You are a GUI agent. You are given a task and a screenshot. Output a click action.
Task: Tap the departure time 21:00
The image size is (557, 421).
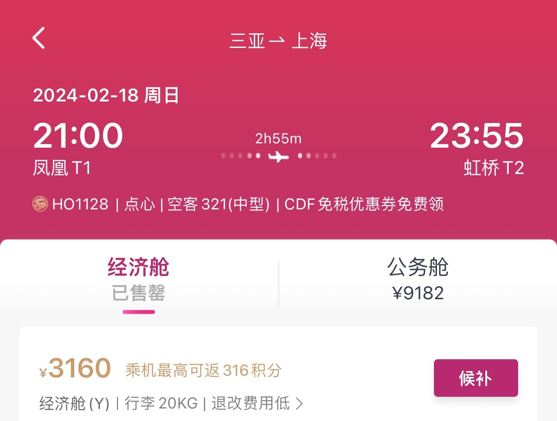[78, 135]
